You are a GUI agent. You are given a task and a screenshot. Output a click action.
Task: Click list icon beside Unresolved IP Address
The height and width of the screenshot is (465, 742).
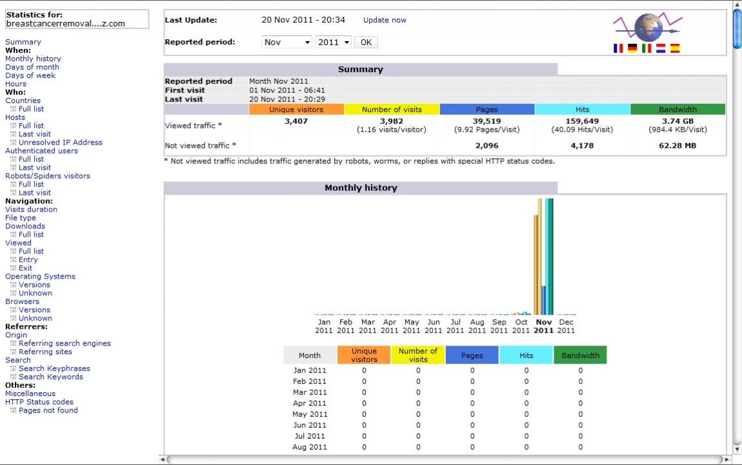(x=13, y=143)
